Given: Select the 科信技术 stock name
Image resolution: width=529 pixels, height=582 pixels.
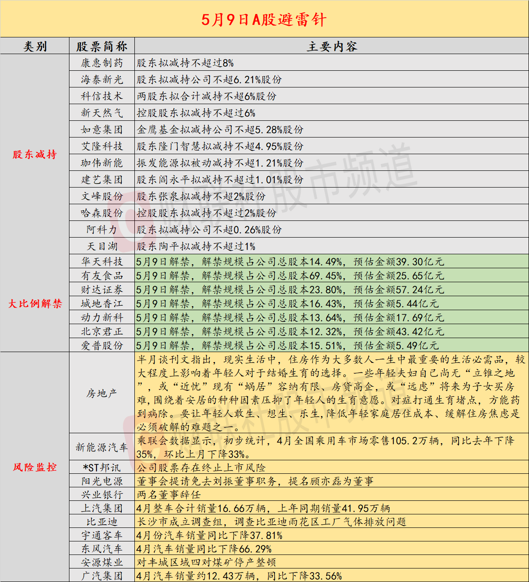Looking at the screenshot, I should point(102,96).
